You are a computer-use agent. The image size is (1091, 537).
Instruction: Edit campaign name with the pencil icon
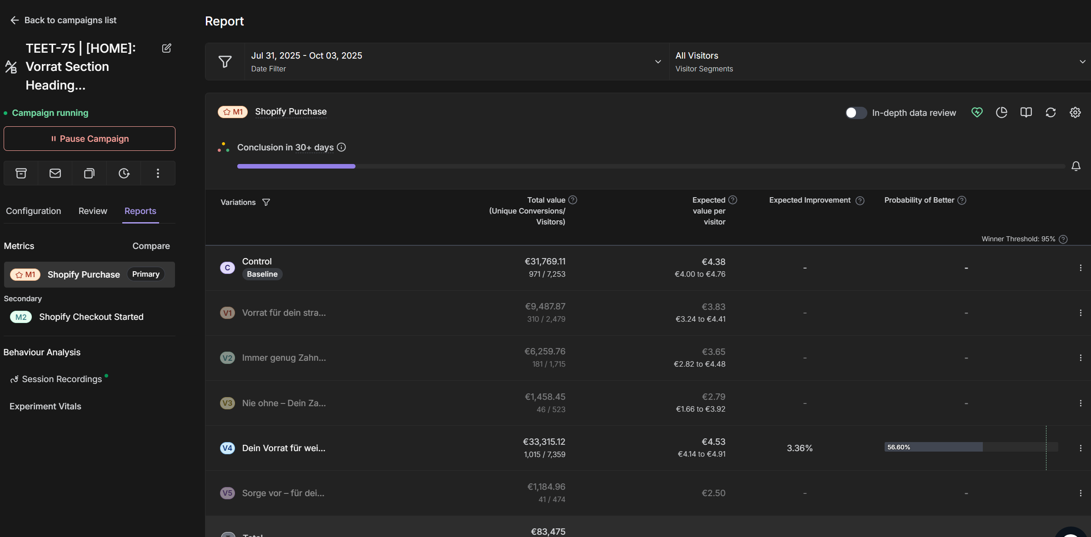[x=166, y=48]
